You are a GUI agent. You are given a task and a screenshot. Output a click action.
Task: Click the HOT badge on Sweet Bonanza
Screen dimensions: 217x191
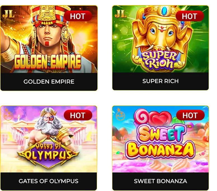190,115
